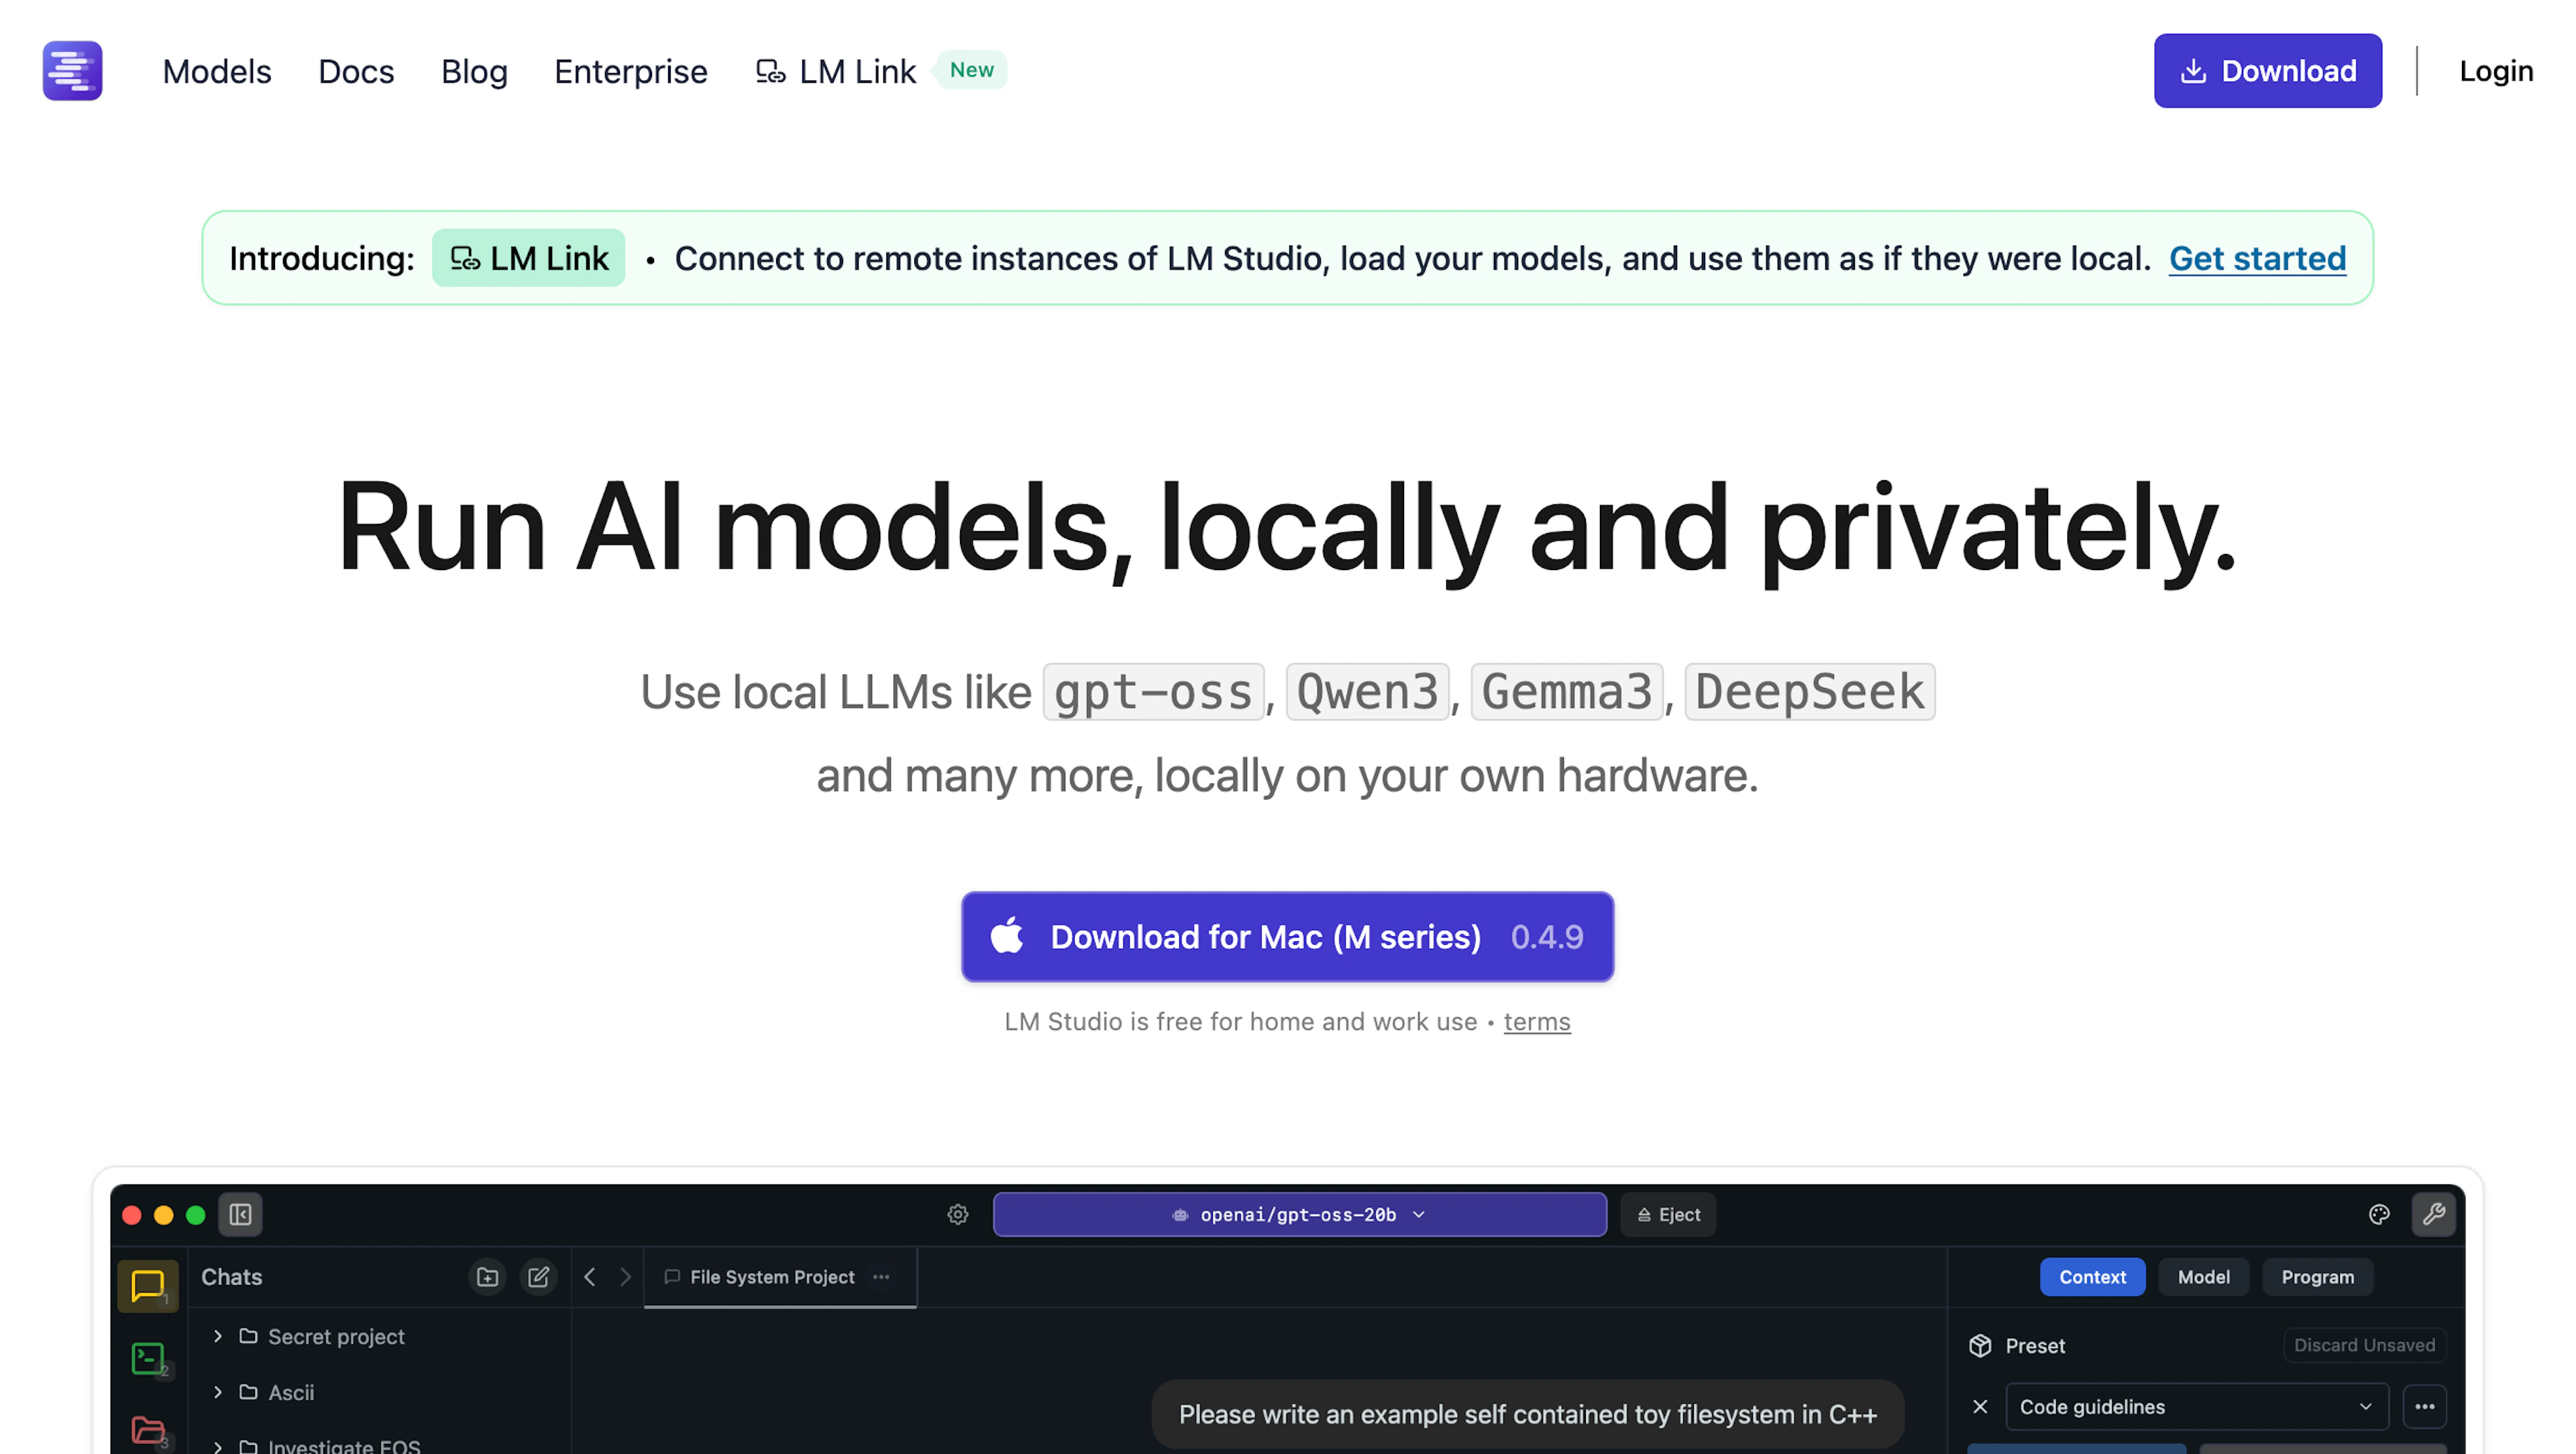Open the theme palette icon
2576x1454 pixels.
pos(2379,1215)
